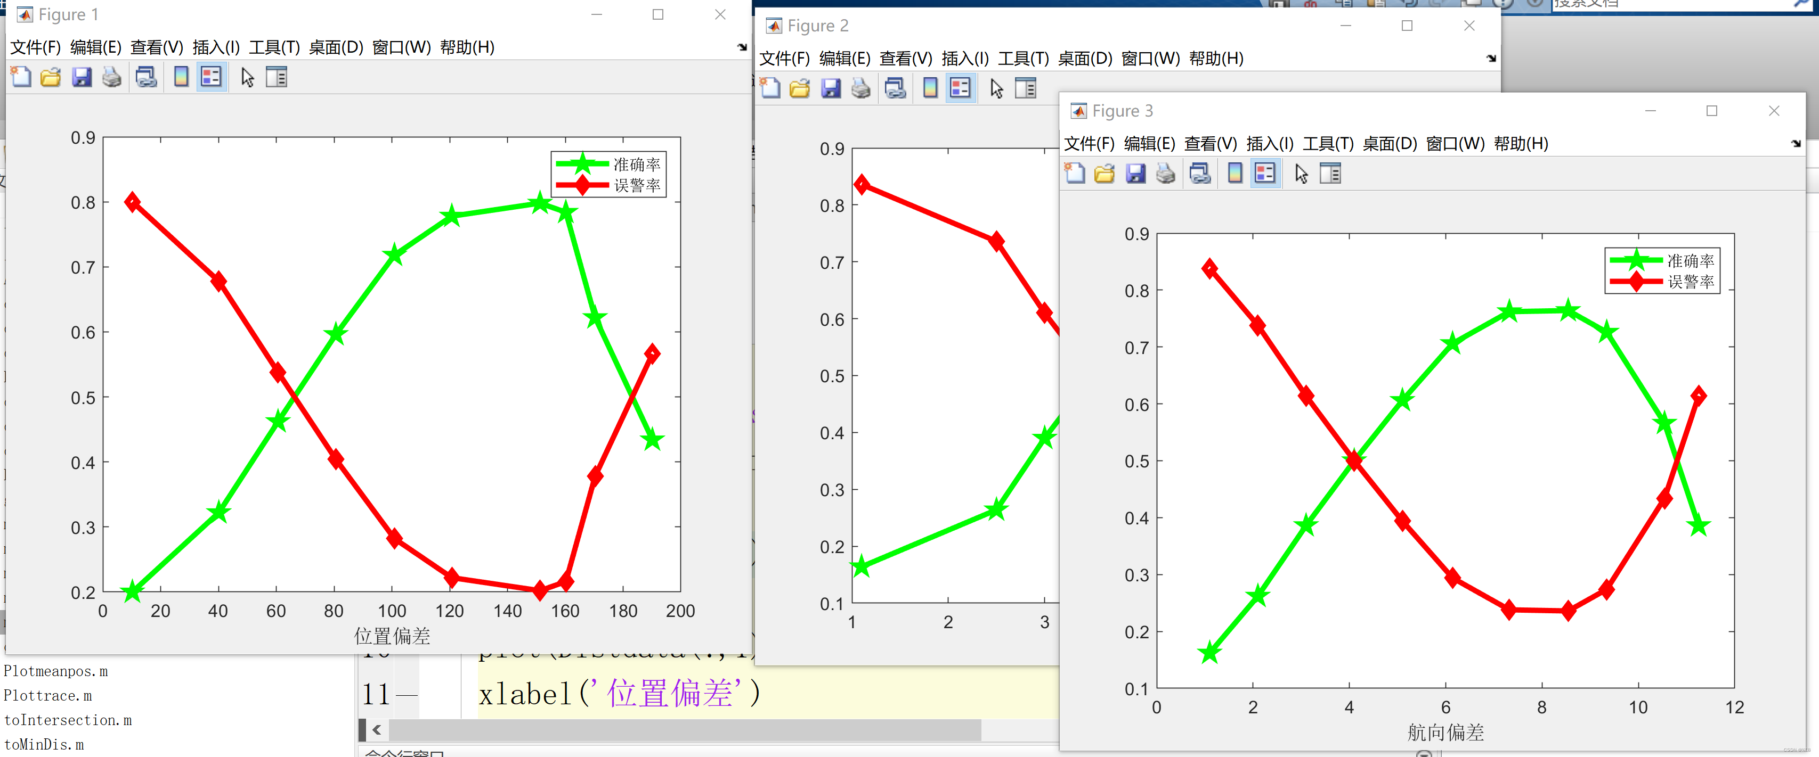Open 文件(F) menu in Figure 2
Viewport: 1819px width, 757px height.
pos(784,59)
